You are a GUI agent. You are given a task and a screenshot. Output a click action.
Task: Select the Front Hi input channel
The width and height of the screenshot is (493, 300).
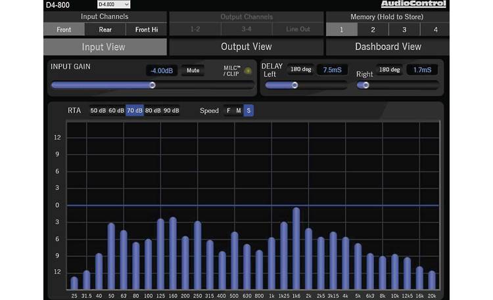click(x=147, y=30)
